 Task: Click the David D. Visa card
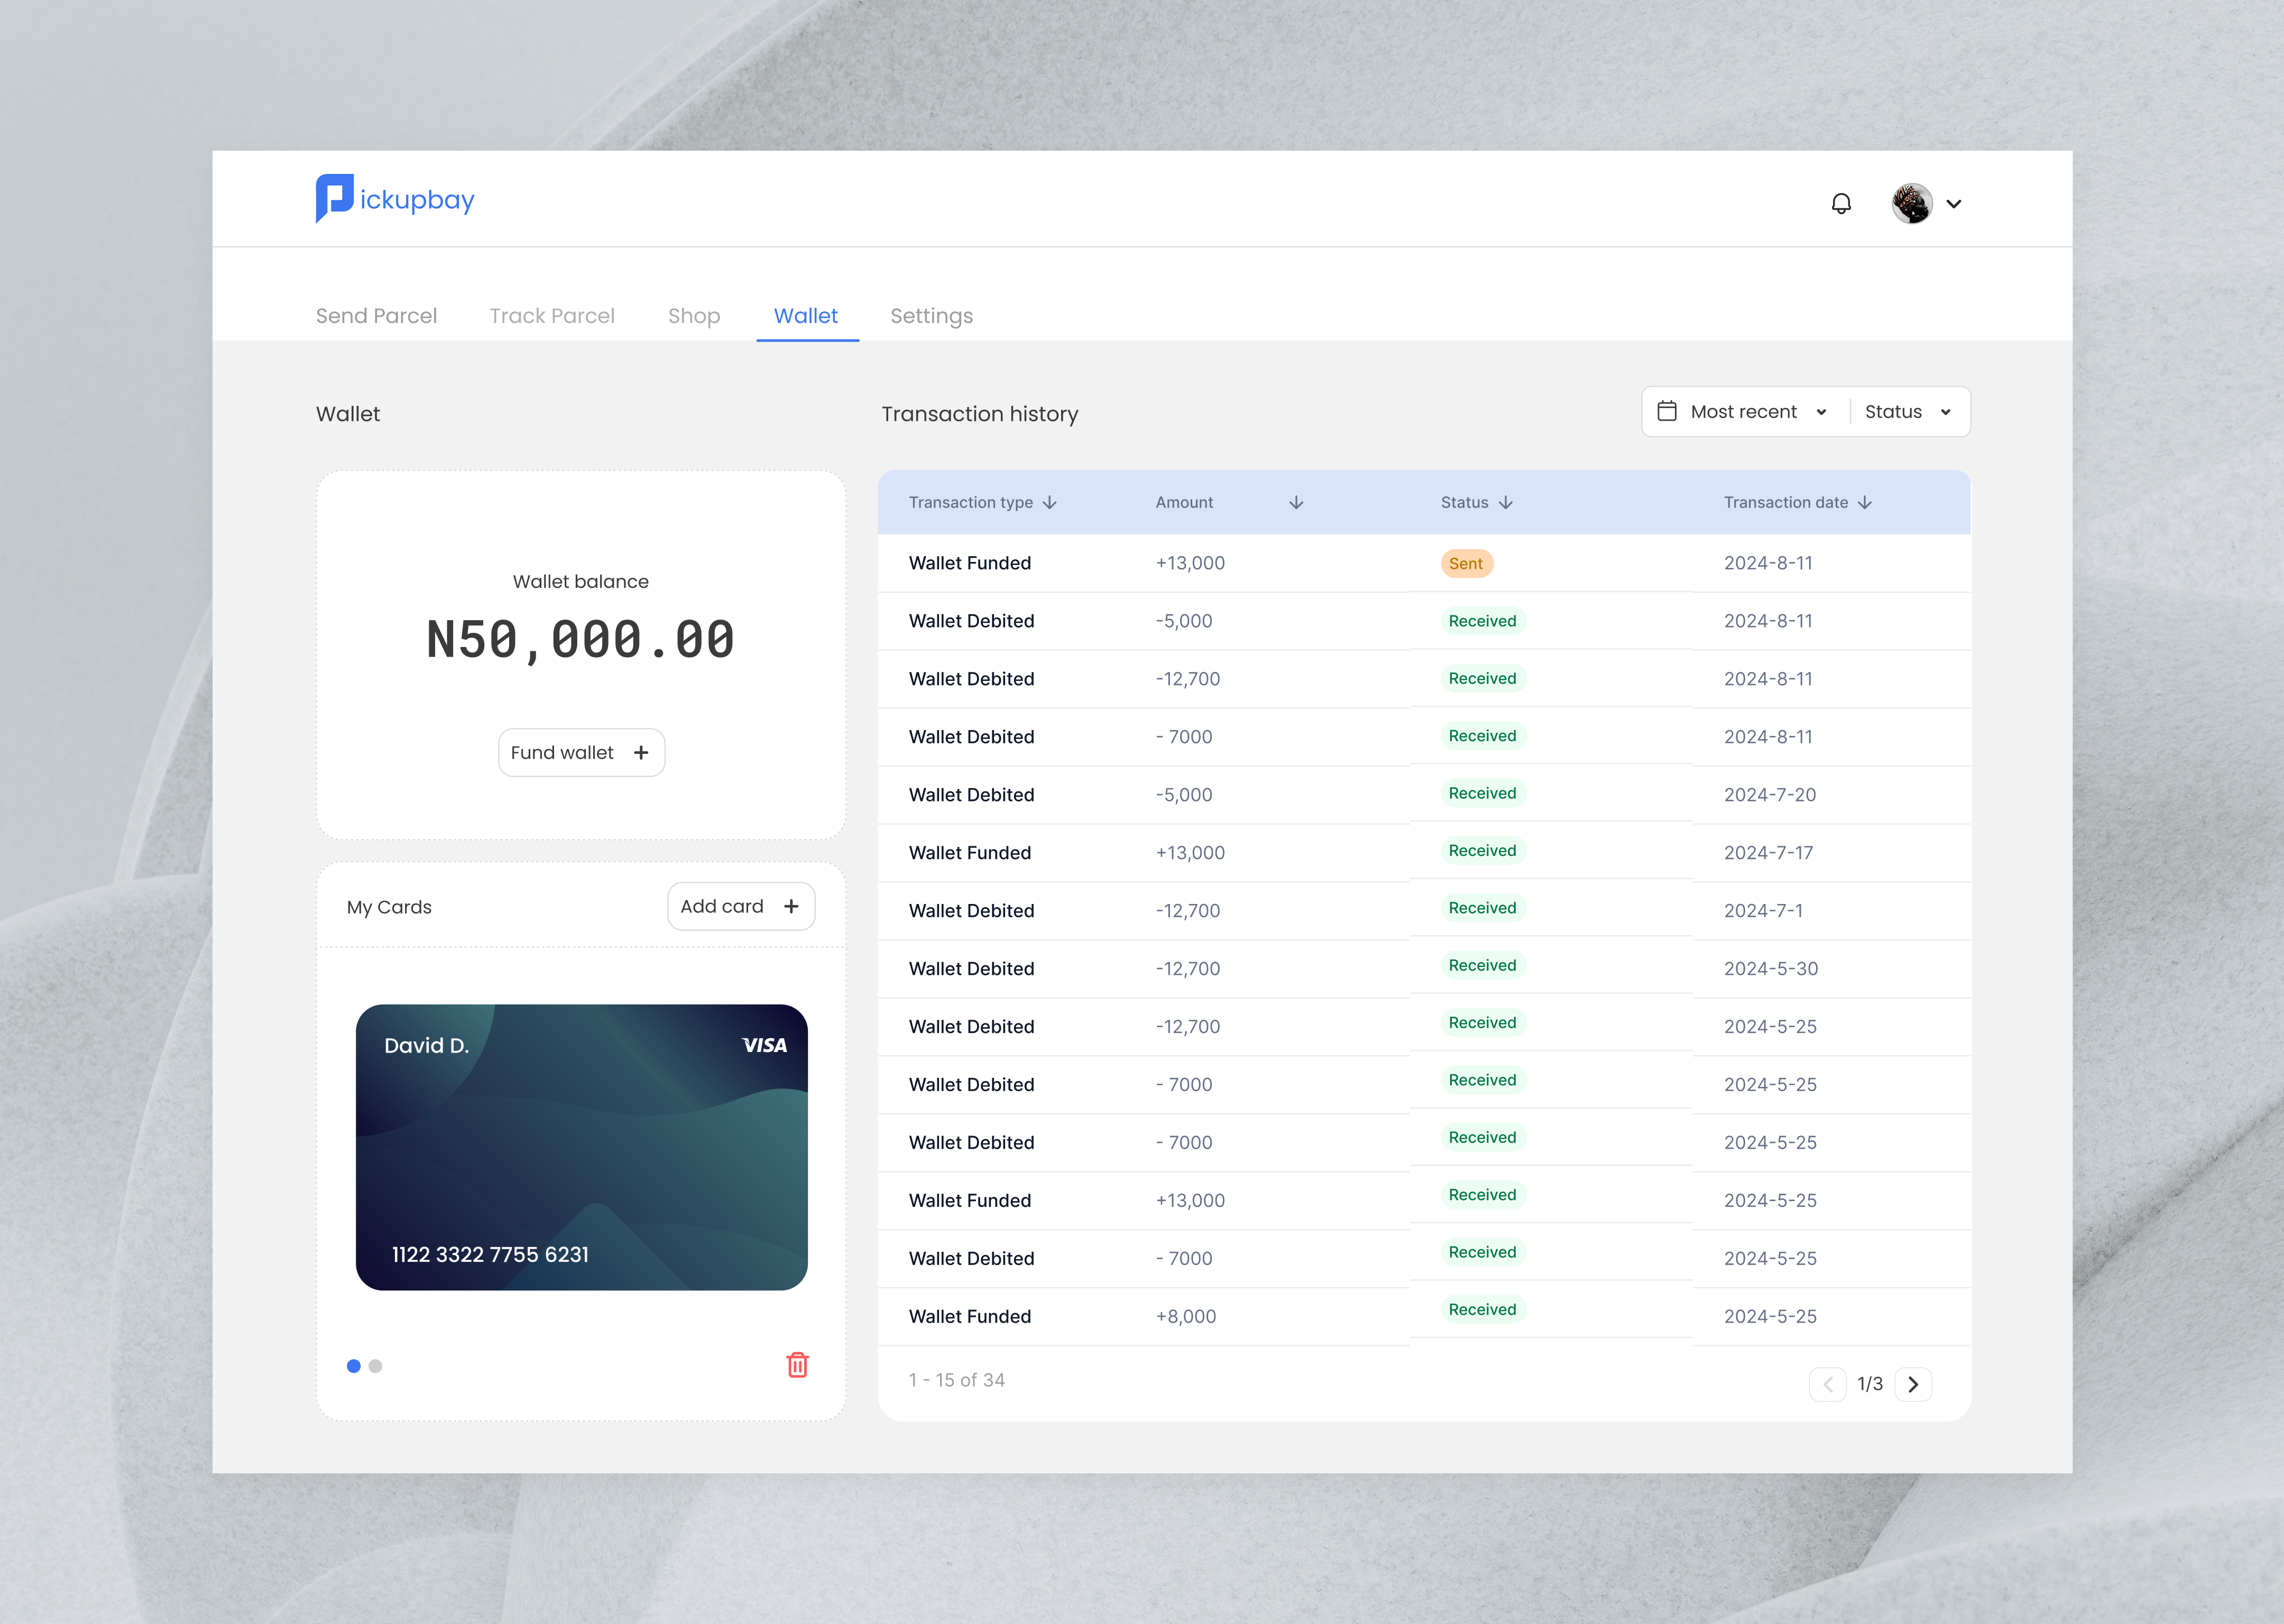coord(581,1147)
